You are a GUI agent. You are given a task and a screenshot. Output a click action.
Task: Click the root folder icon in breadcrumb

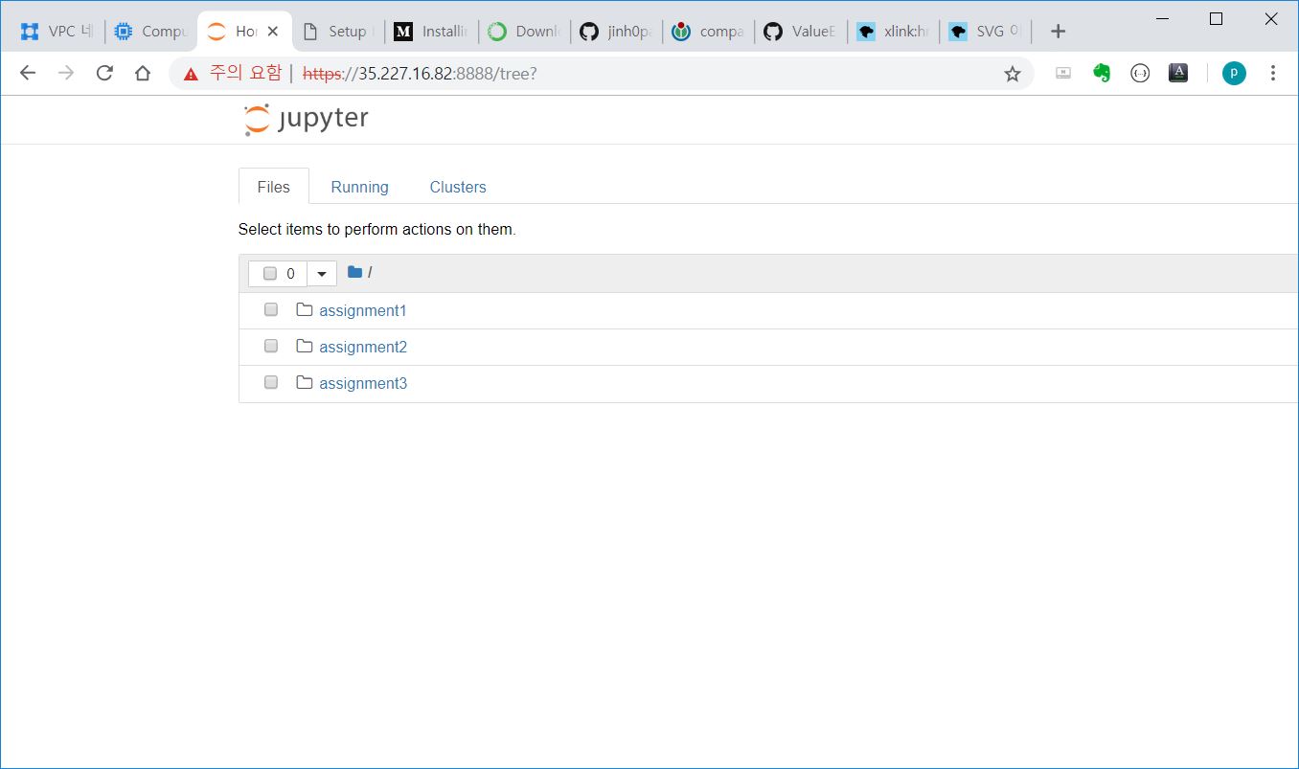(354, 272)
